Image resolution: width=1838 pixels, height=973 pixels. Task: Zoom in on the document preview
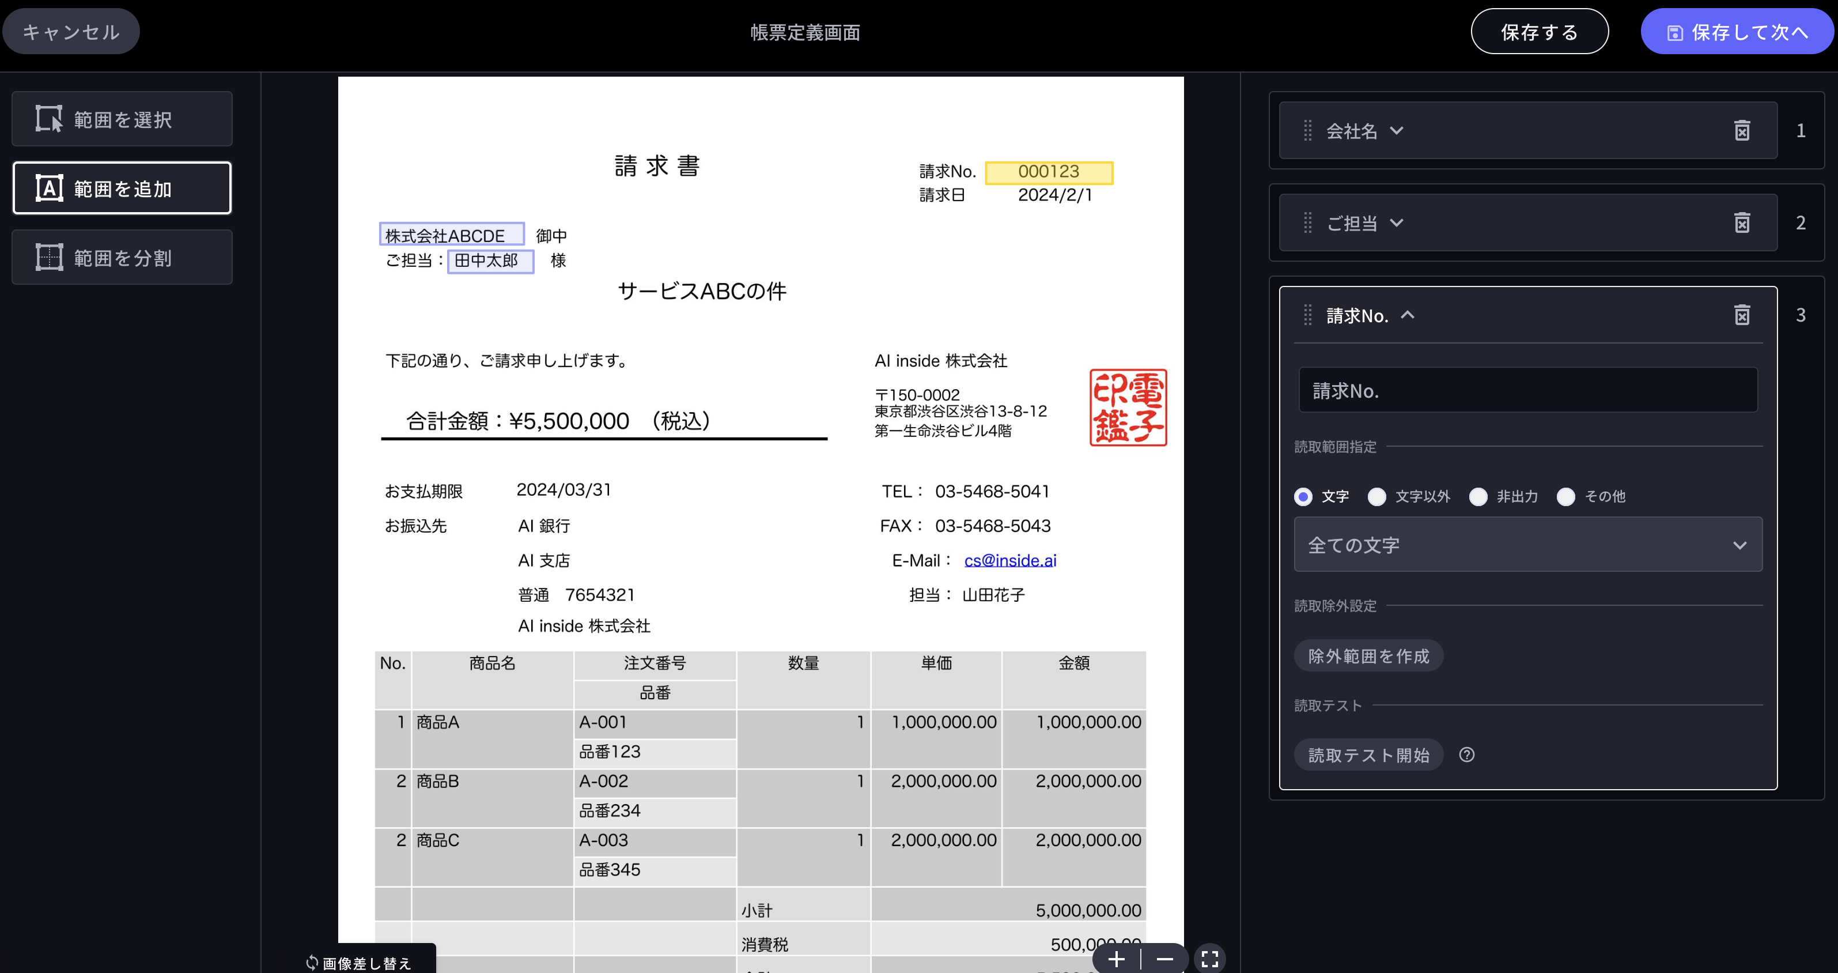[x=1117, y=959]
